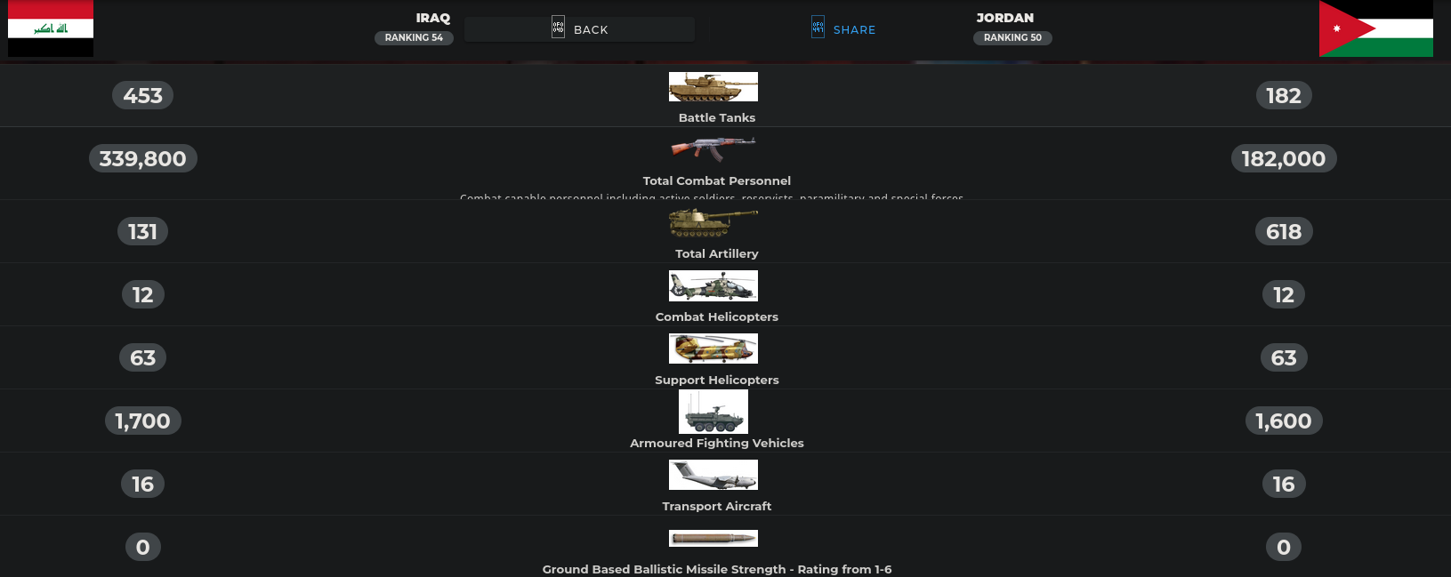Click Jordan's combat helicopters value 12
The width and height of the screenshot is (1451, 577).
[1284, 294]
